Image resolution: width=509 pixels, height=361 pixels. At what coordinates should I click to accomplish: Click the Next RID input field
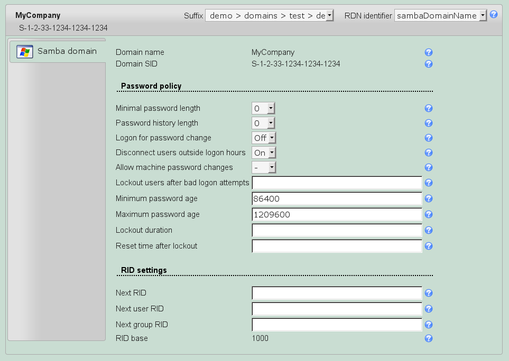[x=337, y=293]
